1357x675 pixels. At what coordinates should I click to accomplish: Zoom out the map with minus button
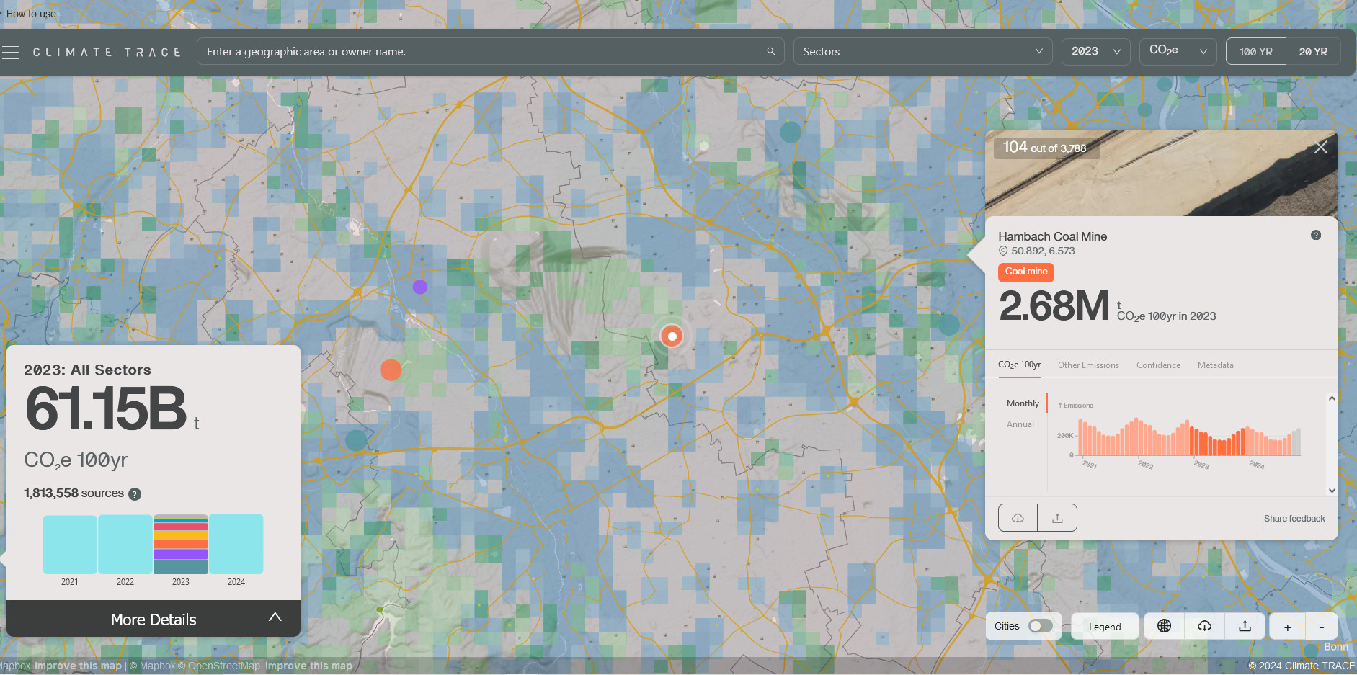(1321, 627)
